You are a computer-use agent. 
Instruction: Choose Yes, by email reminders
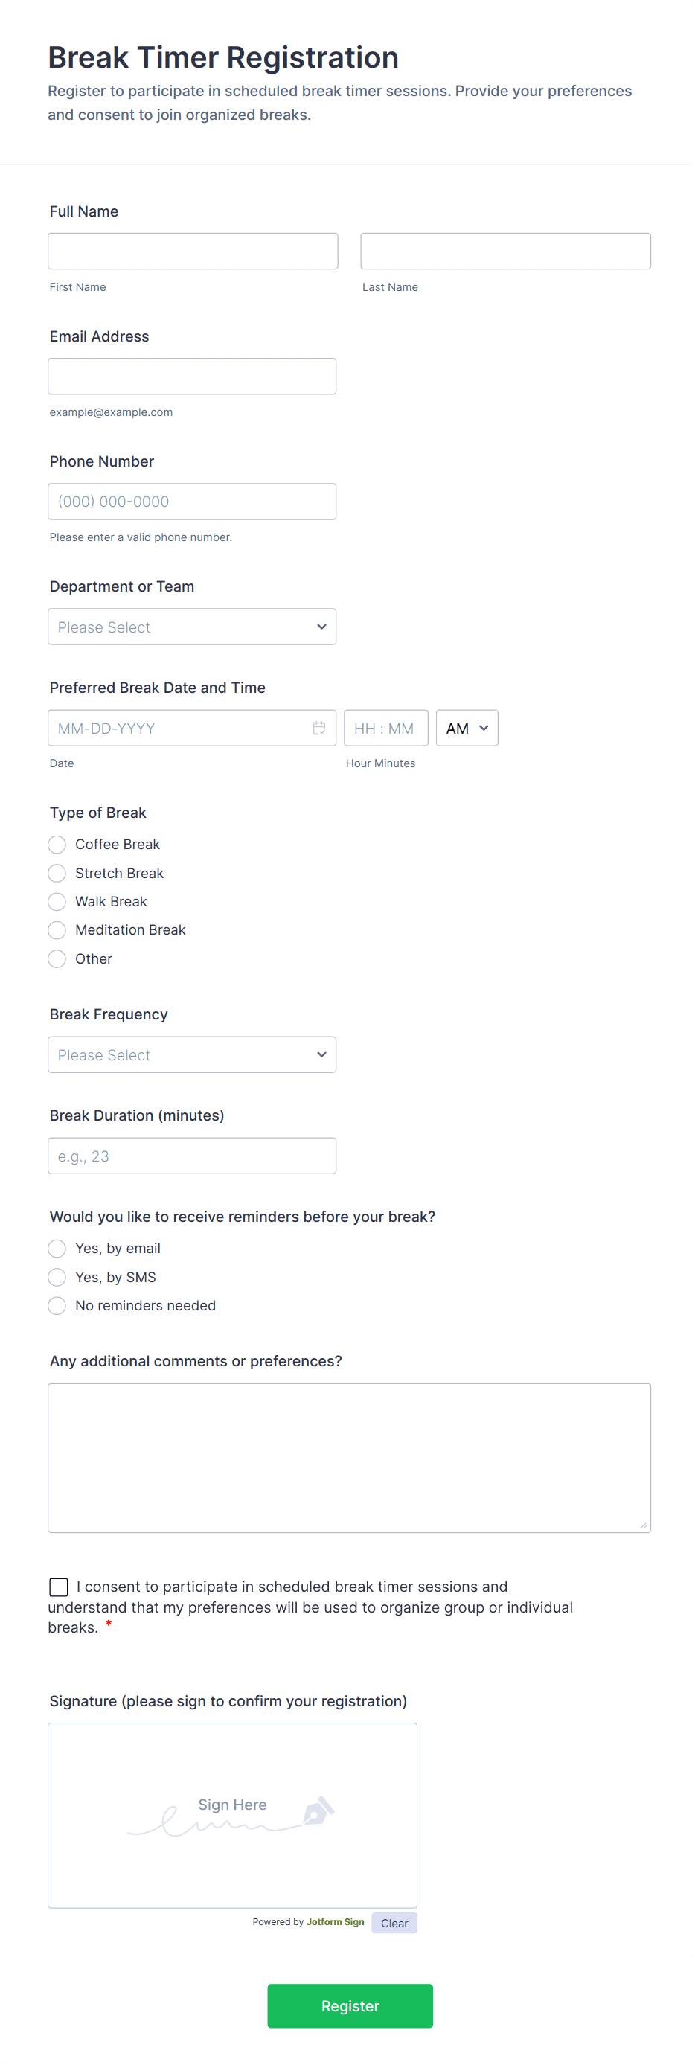coord(57,1248)
